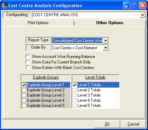Image resolution: width=148 pixels, height=130 pixels.
Task: Maximize the configuration dialog window
Action: coord(135,5)
